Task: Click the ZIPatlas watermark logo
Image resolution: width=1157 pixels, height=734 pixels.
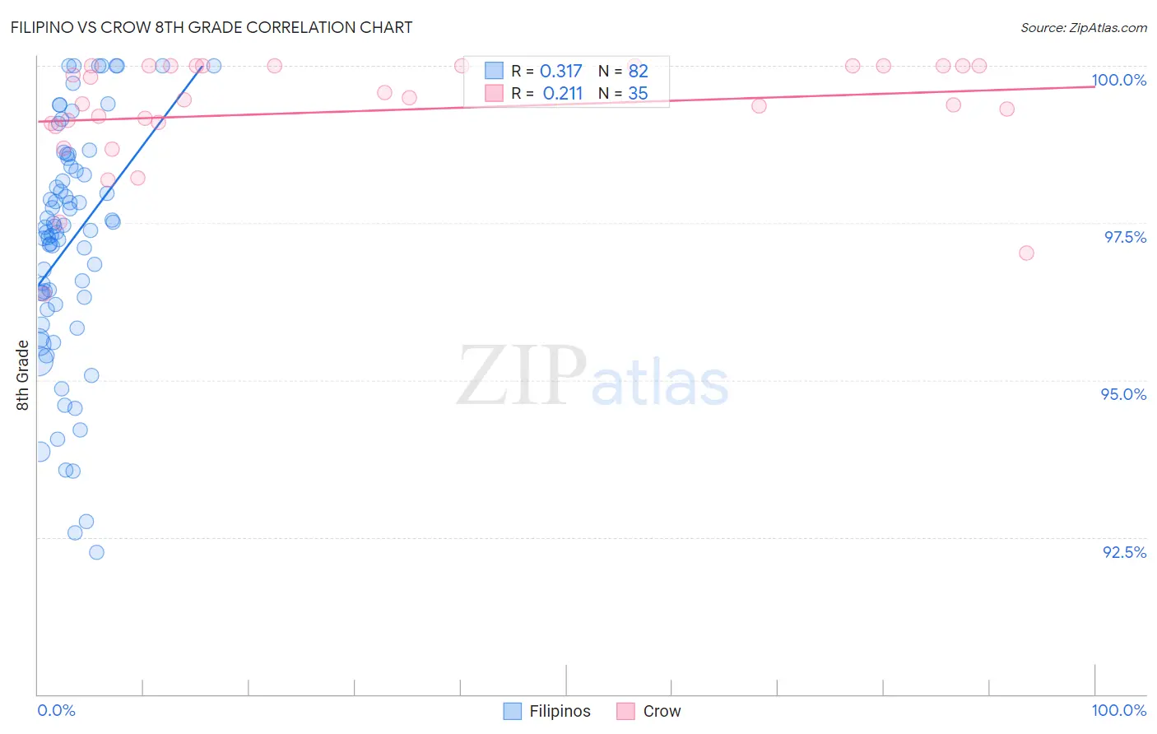Action: [x=592, y=376]
